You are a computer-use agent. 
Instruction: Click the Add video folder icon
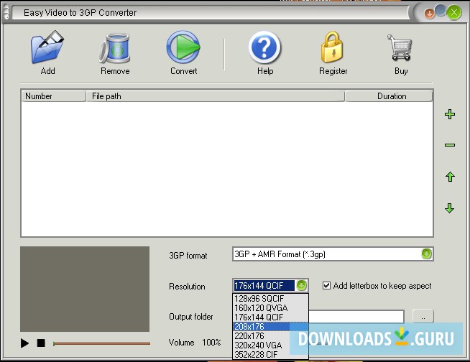point(47,47)
